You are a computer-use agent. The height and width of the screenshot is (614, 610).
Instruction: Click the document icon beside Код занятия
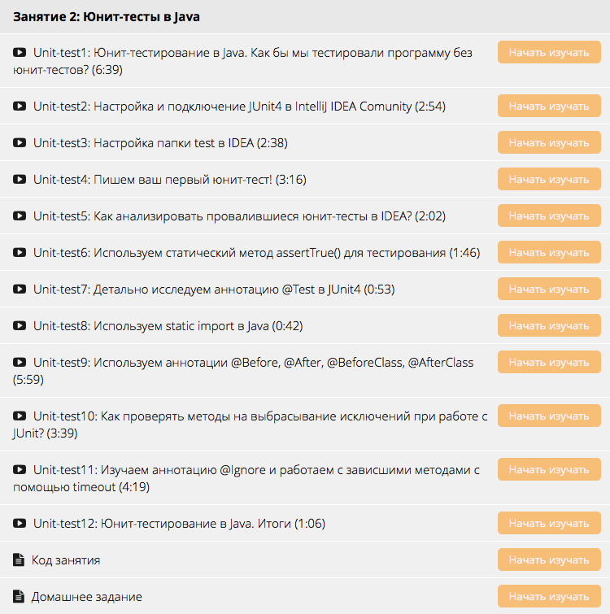[19, 560]
